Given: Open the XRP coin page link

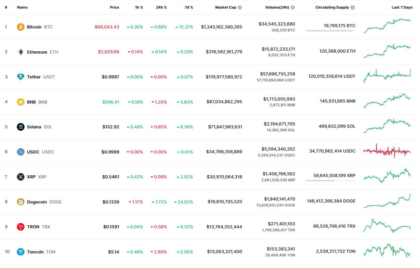Looking at the screenshot, I should tap(36, 177).
